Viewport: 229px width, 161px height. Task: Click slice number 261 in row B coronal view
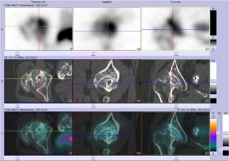pos(207,101)
